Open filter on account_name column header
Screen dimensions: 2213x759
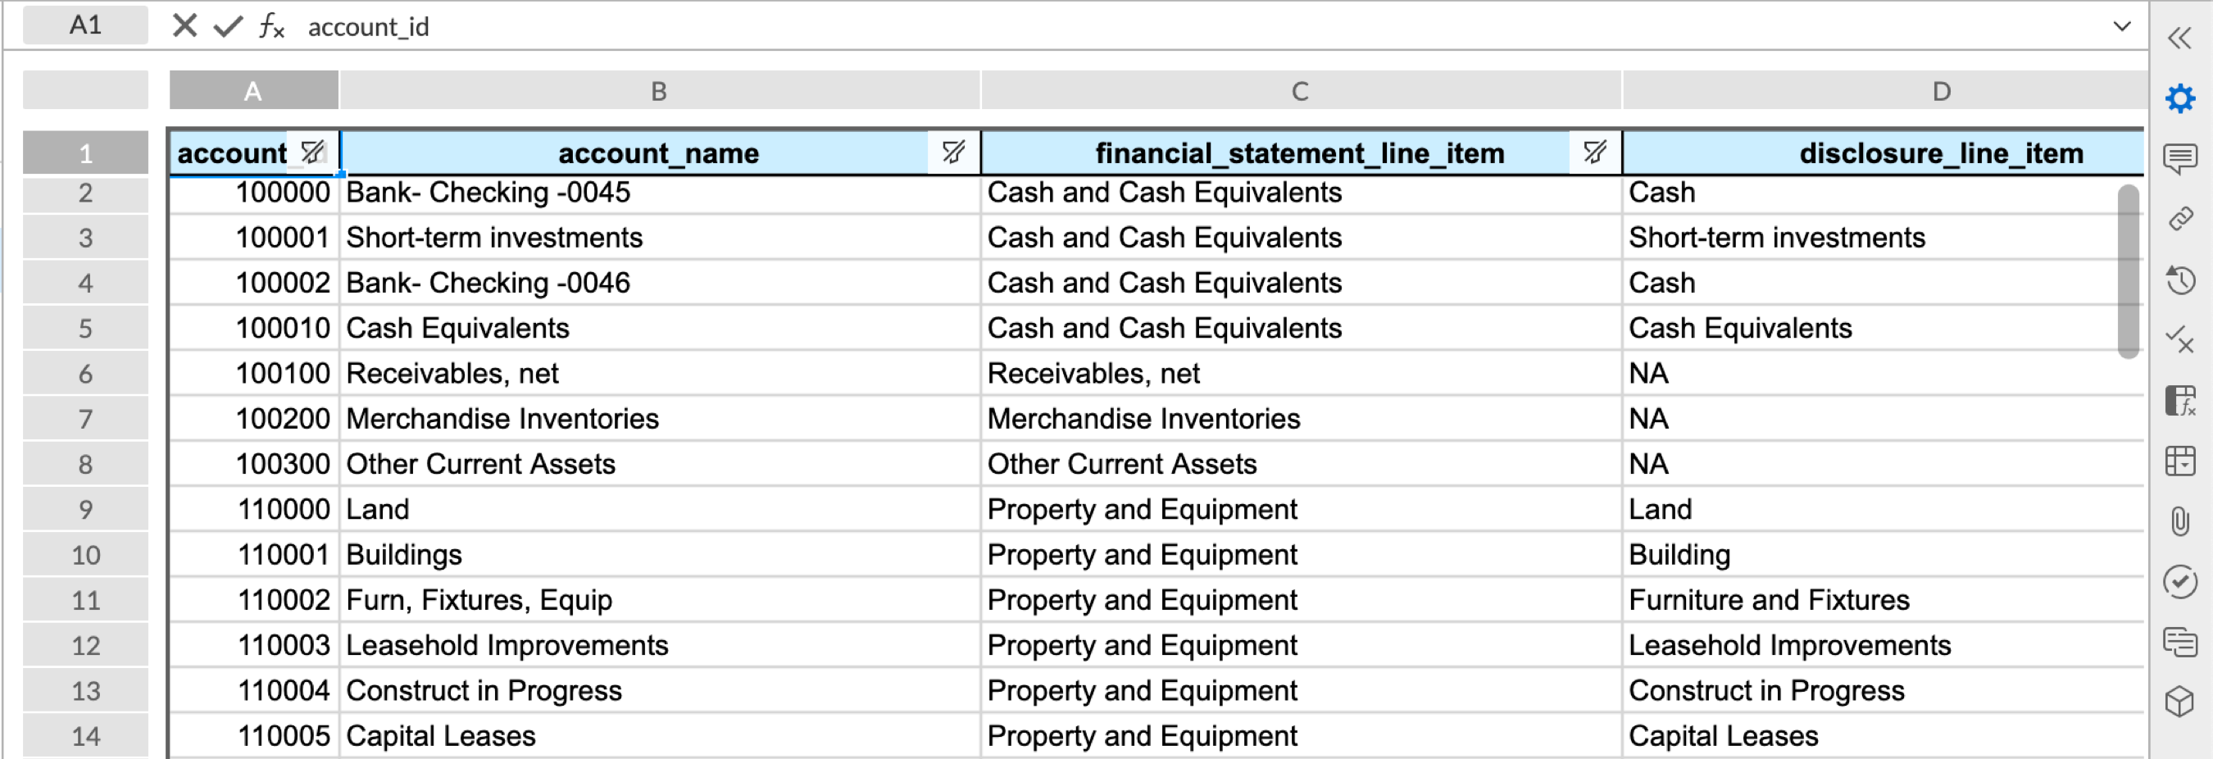coord(952,152)
